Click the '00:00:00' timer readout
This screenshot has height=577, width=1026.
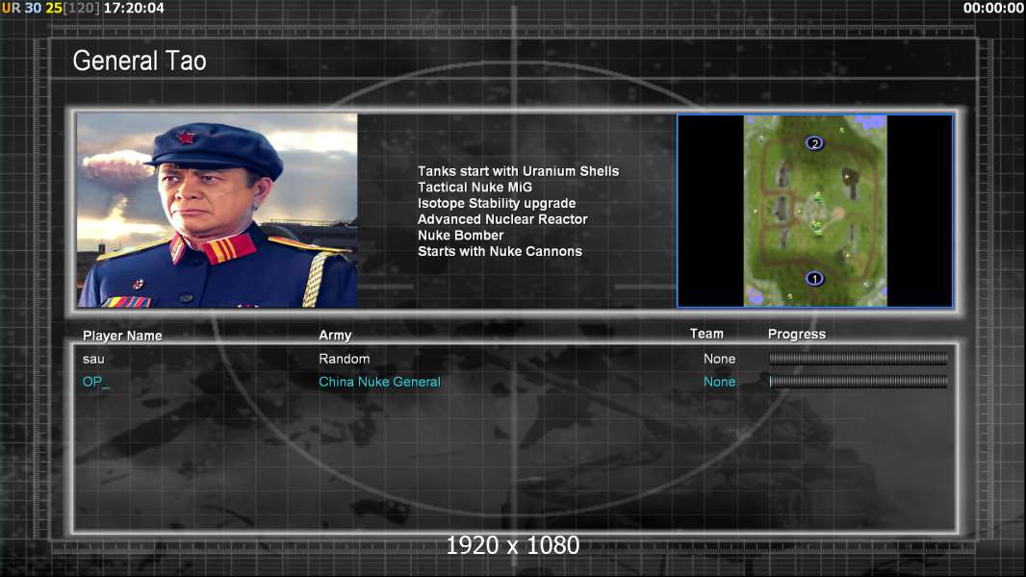tap(993, 8)
